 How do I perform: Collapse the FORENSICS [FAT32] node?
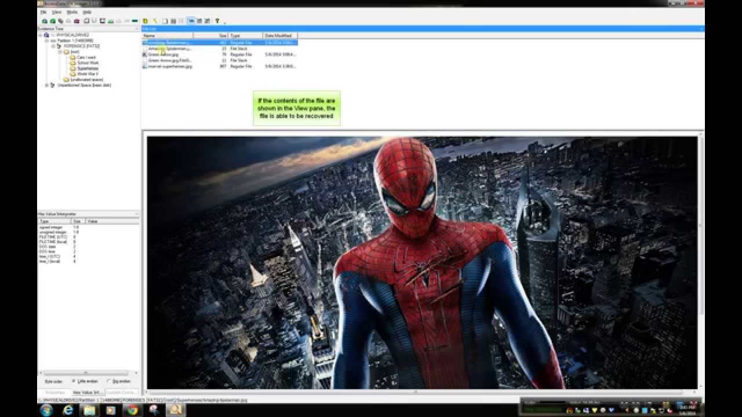(53, 46)
